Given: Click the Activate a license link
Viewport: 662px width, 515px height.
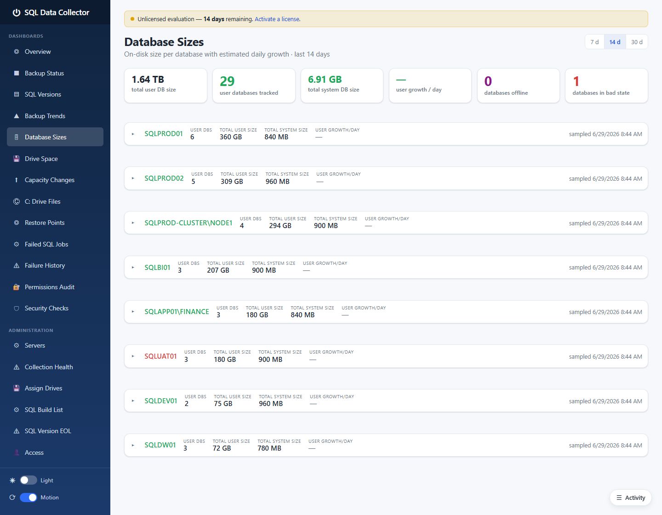Looking at the screenshot, I should click(x=277, y=19).
